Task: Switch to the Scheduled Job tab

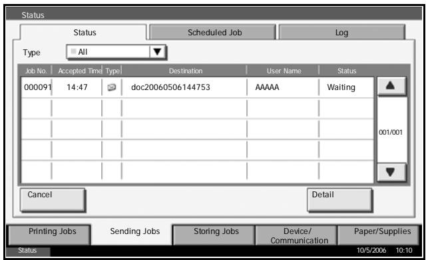Action: coord(213,33)
